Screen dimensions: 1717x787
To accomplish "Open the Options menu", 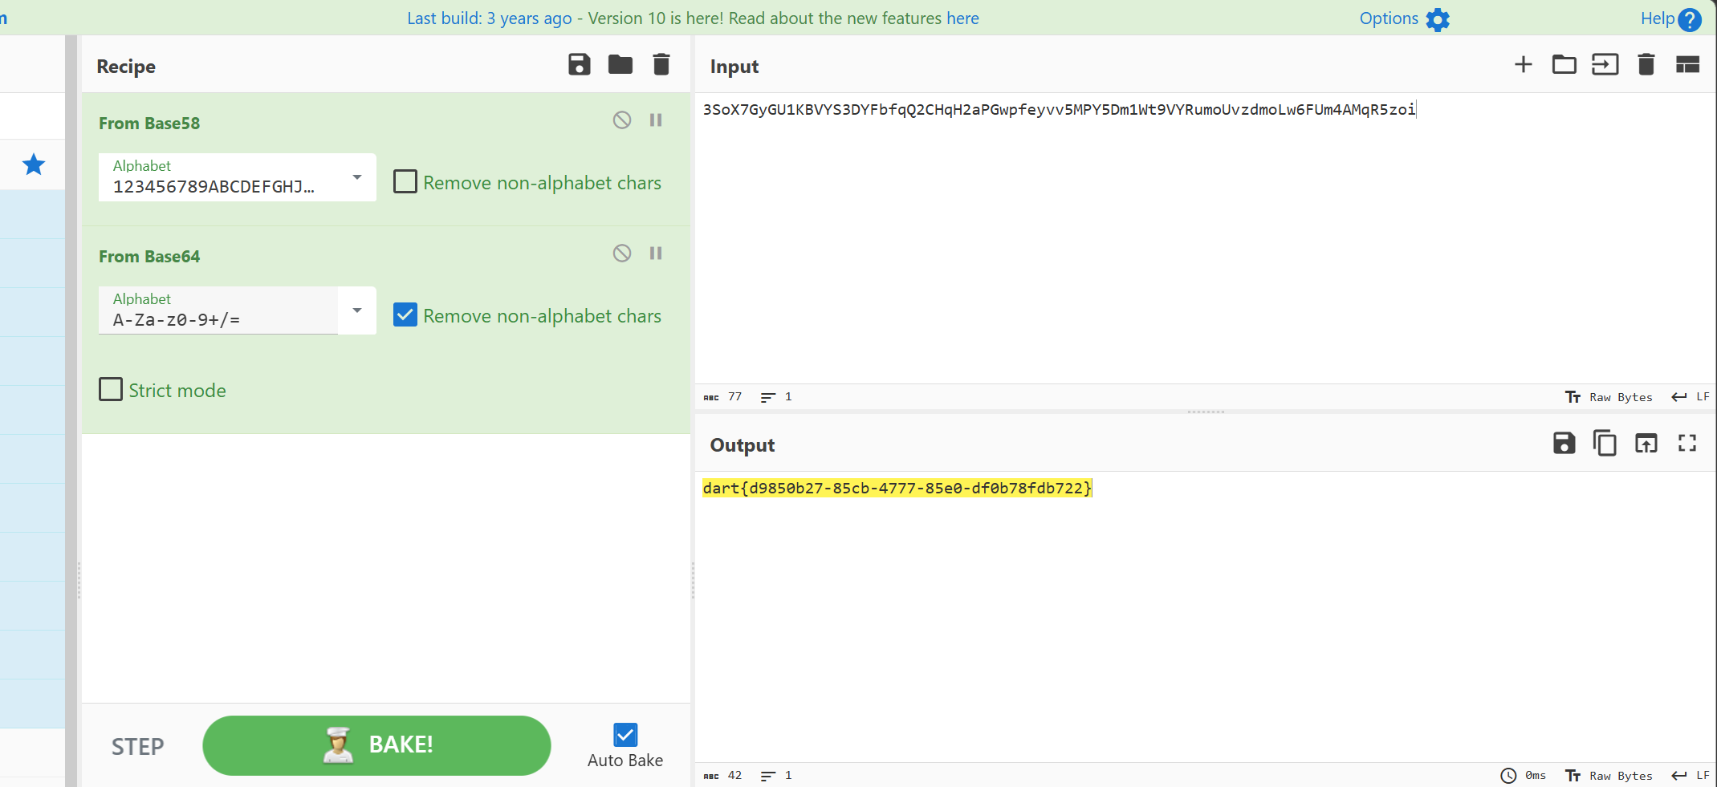I will pos(1404,18).
